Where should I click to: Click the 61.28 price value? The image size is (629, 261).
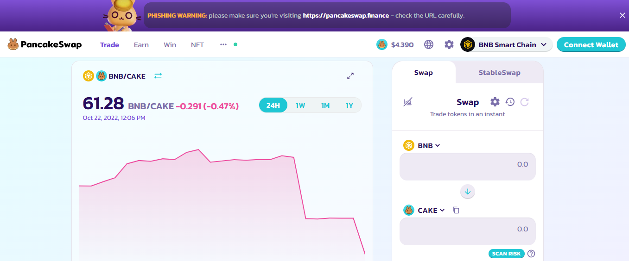coord(103,104)
